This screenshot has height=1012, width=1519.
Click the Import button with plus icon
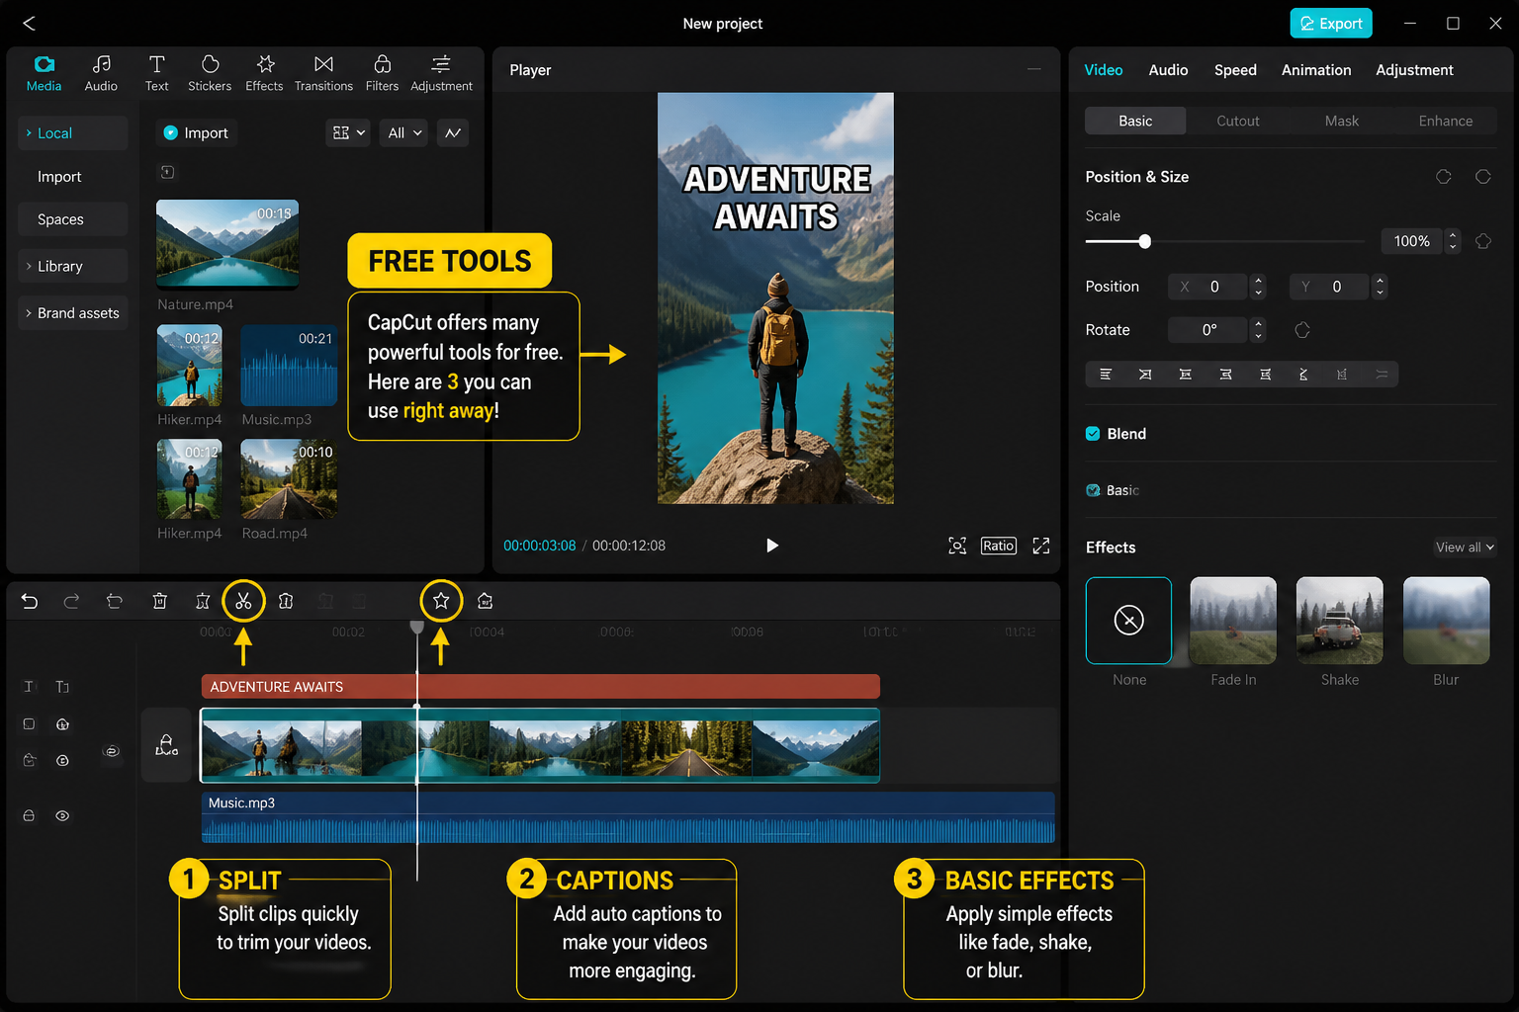pyautogui.click(x=196, y=132)
